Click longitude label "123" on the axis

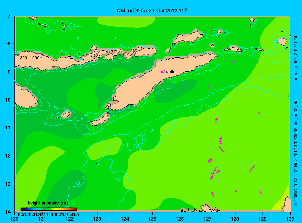coord(97,219)
